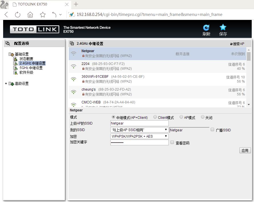Open the 我的SSID dropdown
This screenshot has height=202, width=254.
click(139, 130)
